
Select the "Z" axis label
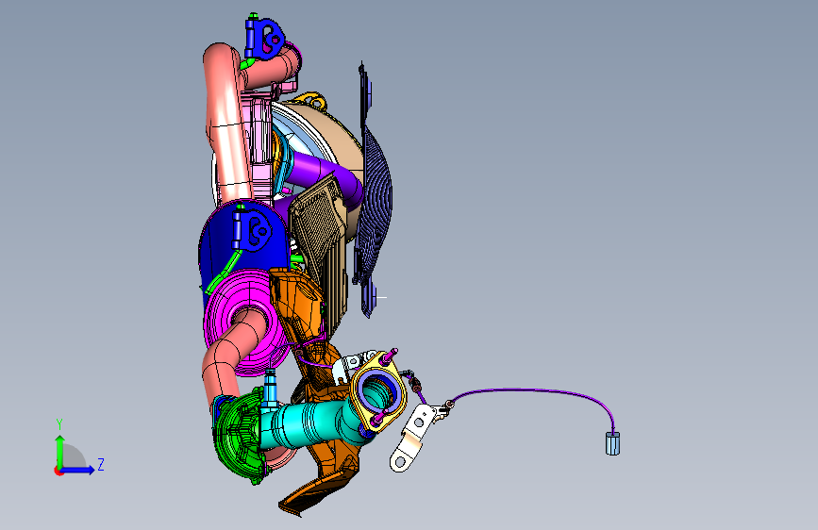coord(101,464)
